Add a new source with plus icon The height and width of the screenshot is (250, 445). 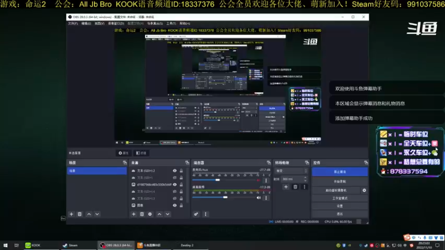click(133, 214)
